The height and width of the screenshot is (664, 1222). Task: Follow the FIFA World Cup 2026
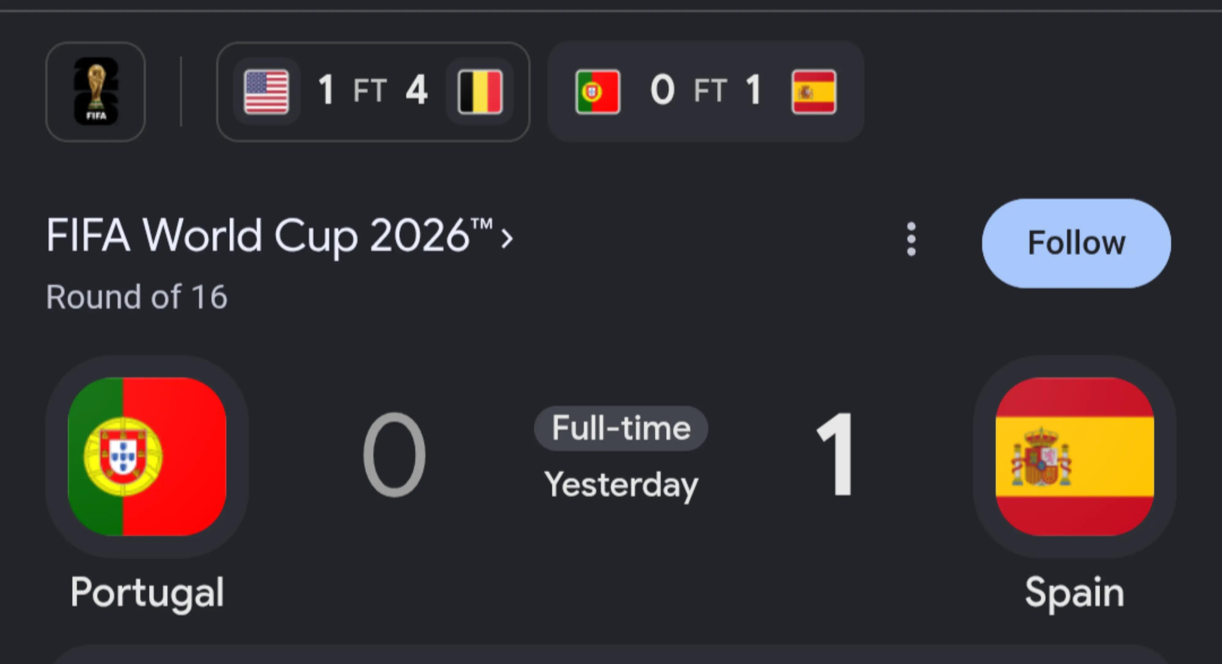pyautogui.click(x=1076, y=243)
